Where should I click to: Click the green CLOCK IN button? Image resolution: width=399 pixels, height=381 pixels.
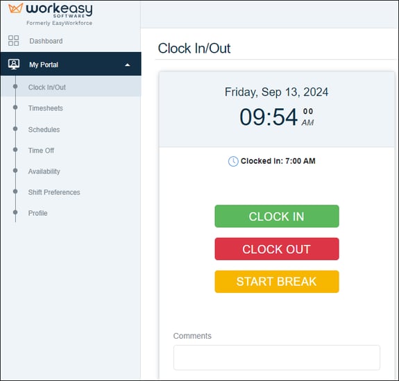point(277,216)
